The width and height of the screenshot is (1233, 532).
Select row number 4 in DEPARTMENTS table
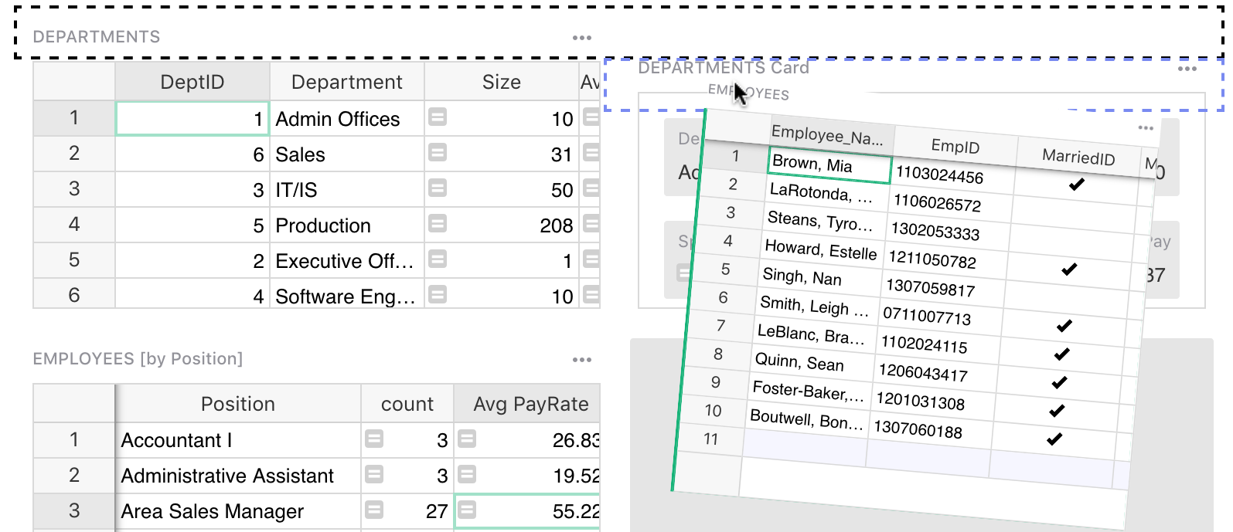pyautogui.click(x=74, y=225)
